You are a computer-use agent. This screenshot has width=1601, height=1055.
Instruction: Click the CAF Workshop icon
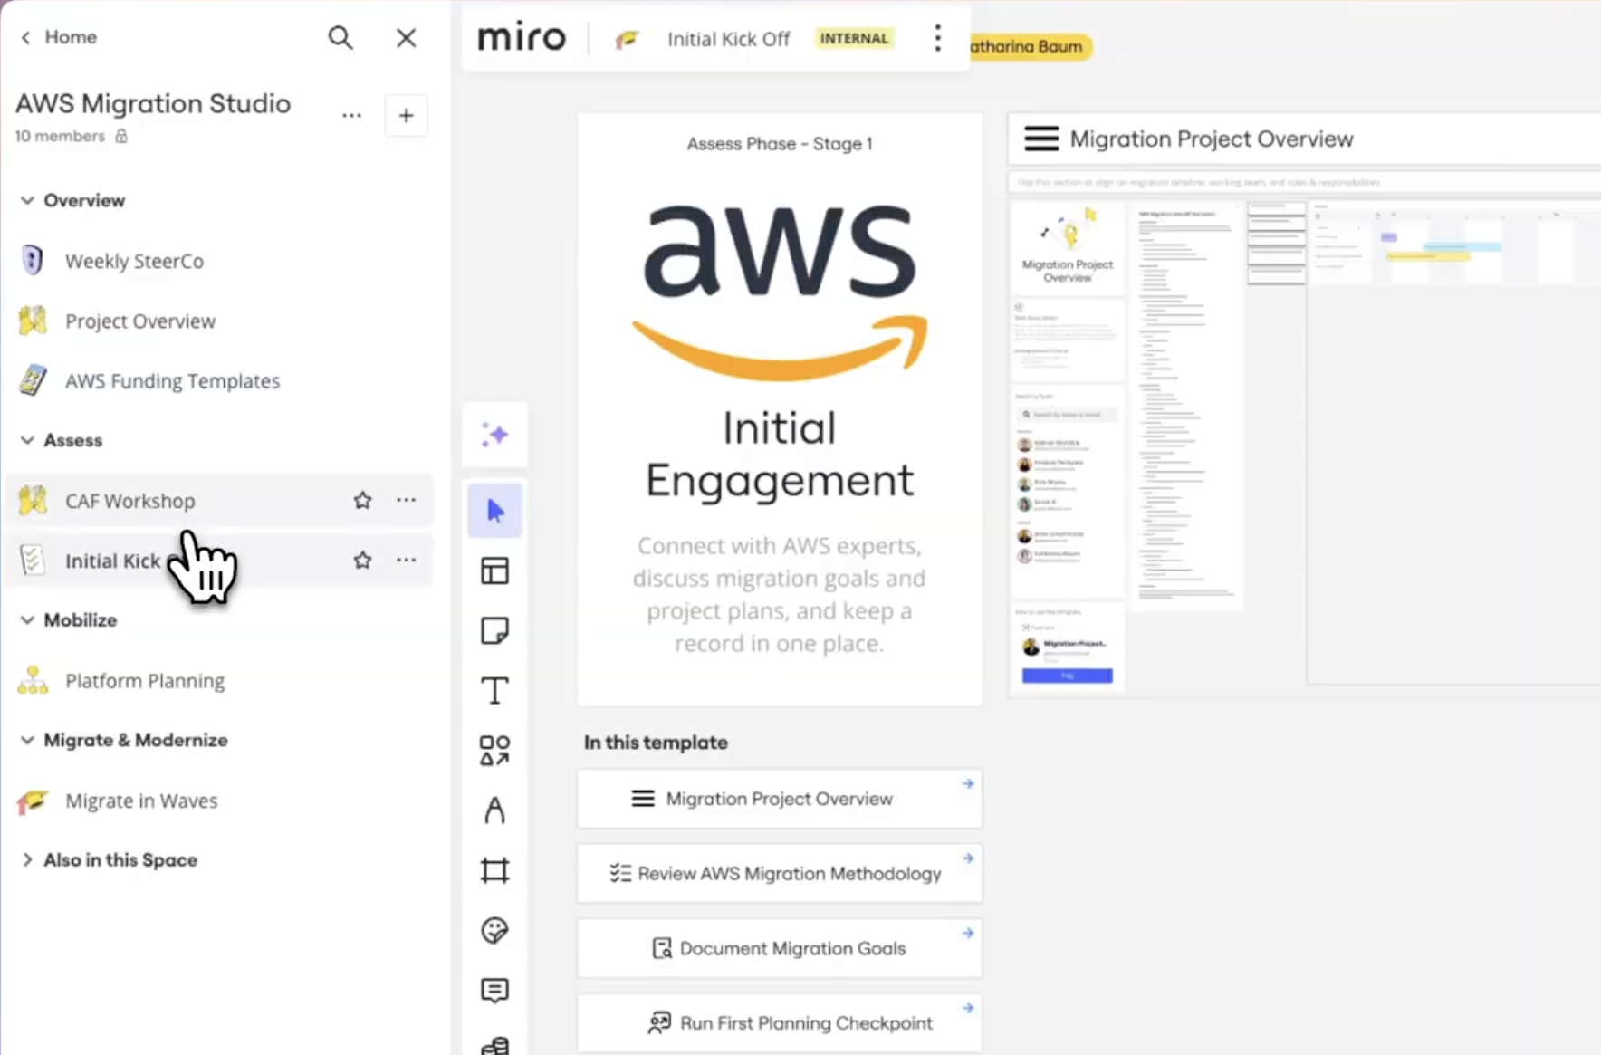click(x=33, y=501)
